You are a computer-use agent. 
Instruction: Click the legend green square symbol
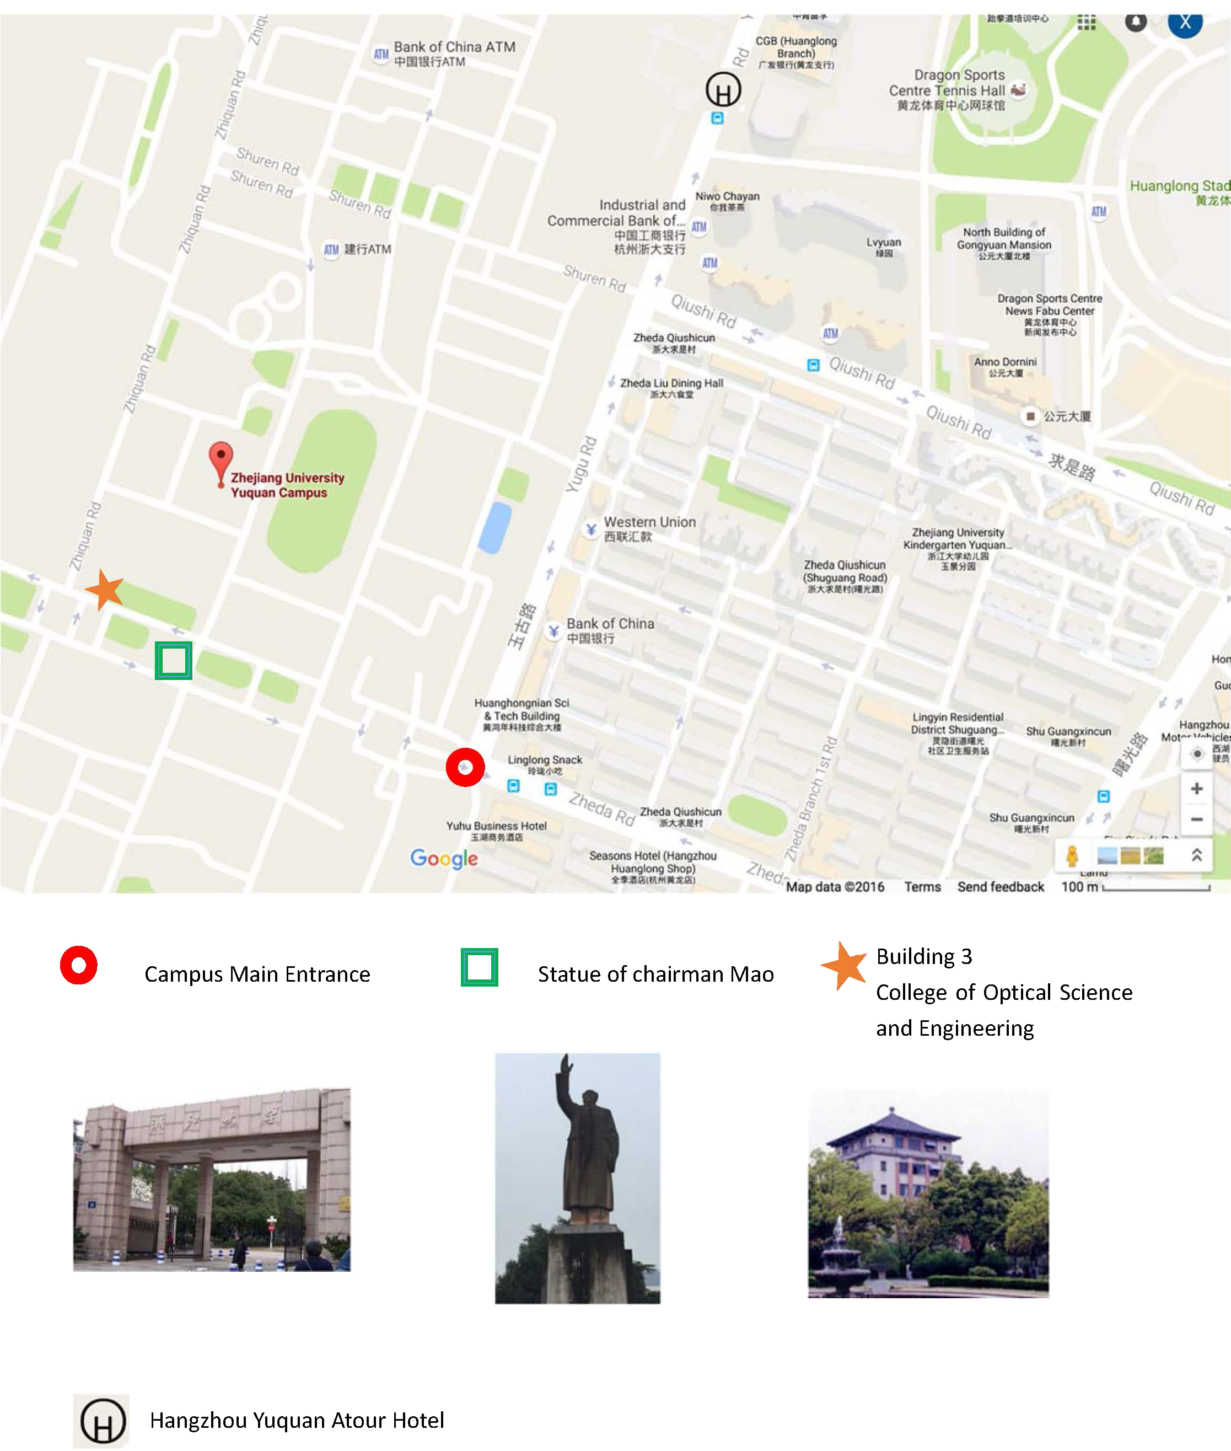tap(480, 968)
